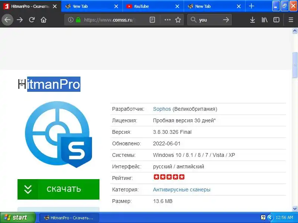
Task: Click the taskbar clock 12:56 AM
Action: [284, 217]
